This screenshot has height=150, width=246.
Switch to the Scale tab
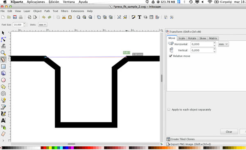coord(182,38)
